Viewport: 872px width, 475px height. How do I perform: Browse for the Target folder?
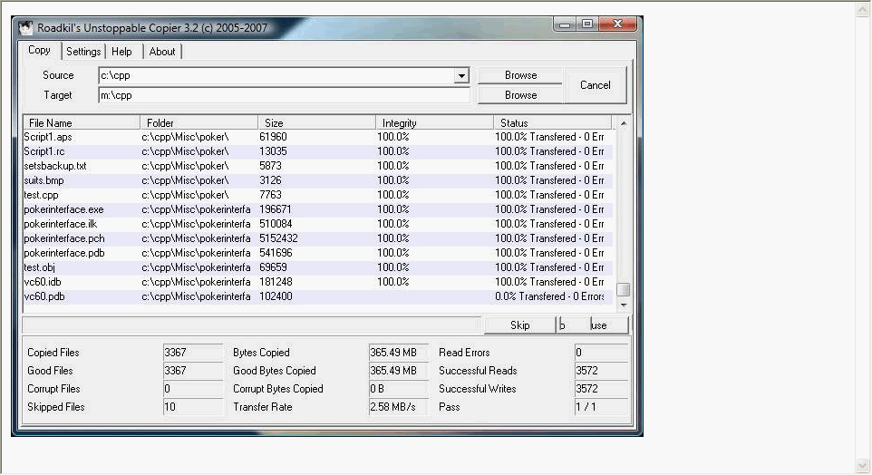(520, 95)
